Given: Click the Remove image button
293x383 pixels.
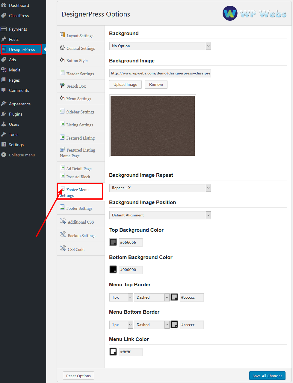Looking at the screenshot, I should (x=156, y=85).
